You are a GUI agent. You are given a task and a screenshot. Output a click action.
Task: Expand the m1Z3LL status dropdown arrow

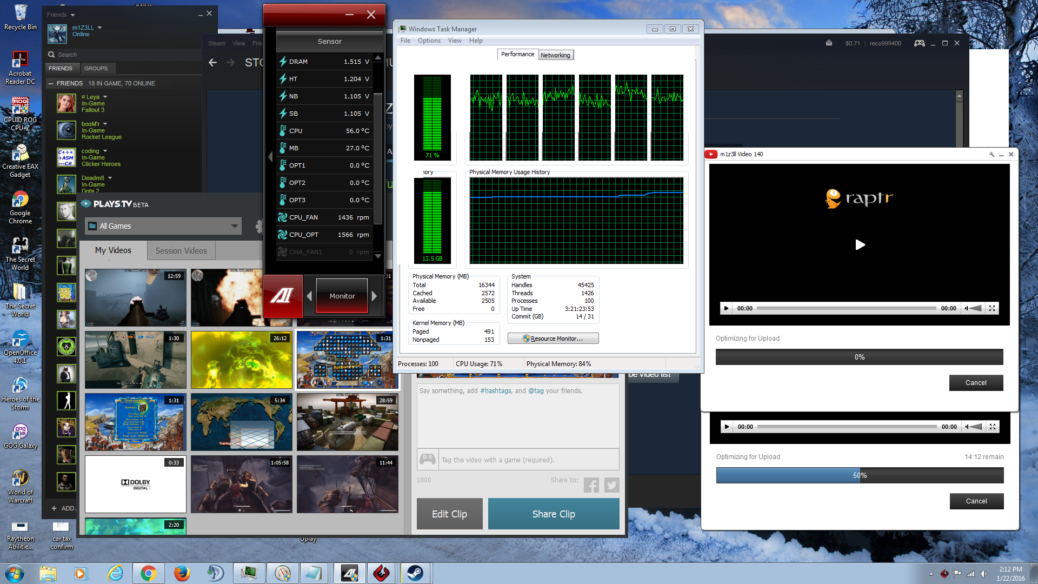click(99, 28)
